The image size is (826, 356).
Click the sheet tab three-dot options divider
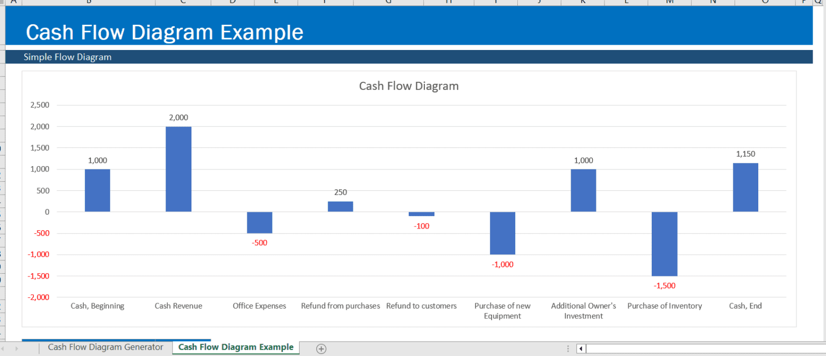pos(568,348)
